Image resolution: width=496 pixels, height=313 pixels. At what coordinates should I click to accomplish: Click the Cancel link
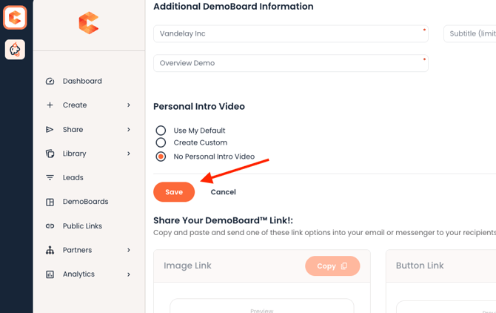pyautogui.click(x=223, y=192)
